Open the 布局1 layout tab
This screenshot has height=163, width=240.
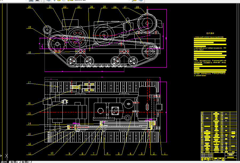pyautogui.click(x=14, y=162)
